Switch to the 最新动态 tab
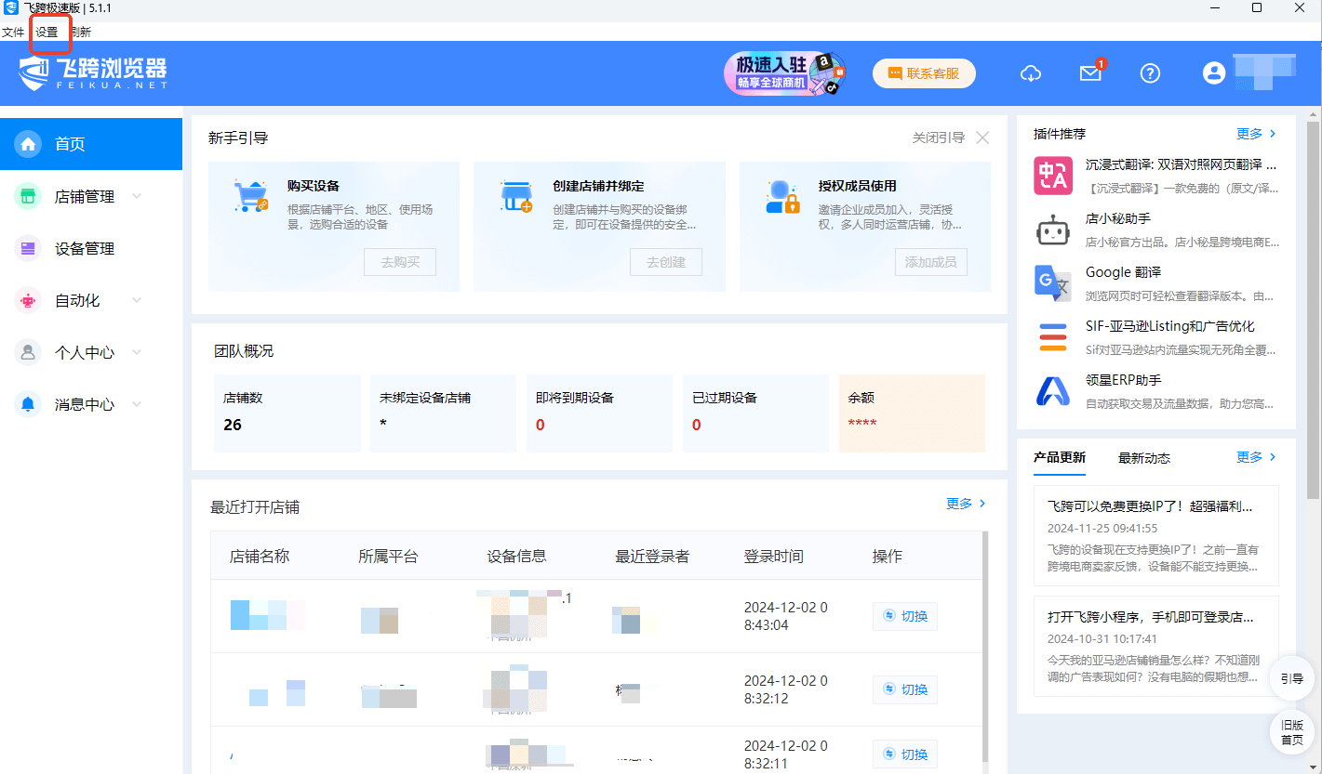The image size is (1322, 774). click(x=1143, y=458)
